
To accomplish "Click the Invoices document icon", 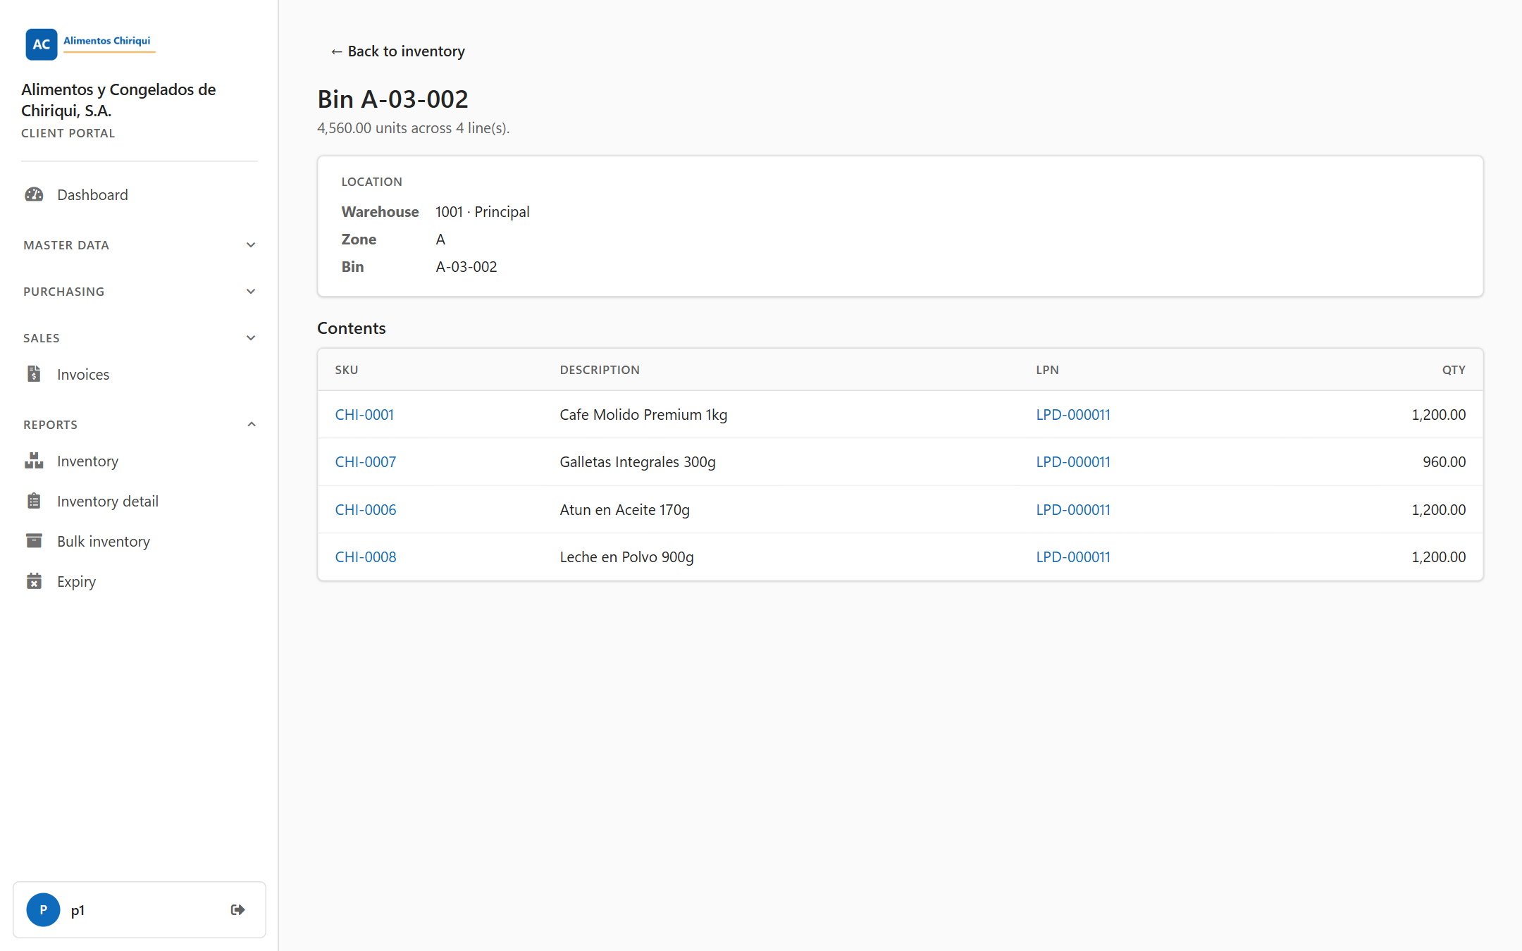I will point(34,374).
